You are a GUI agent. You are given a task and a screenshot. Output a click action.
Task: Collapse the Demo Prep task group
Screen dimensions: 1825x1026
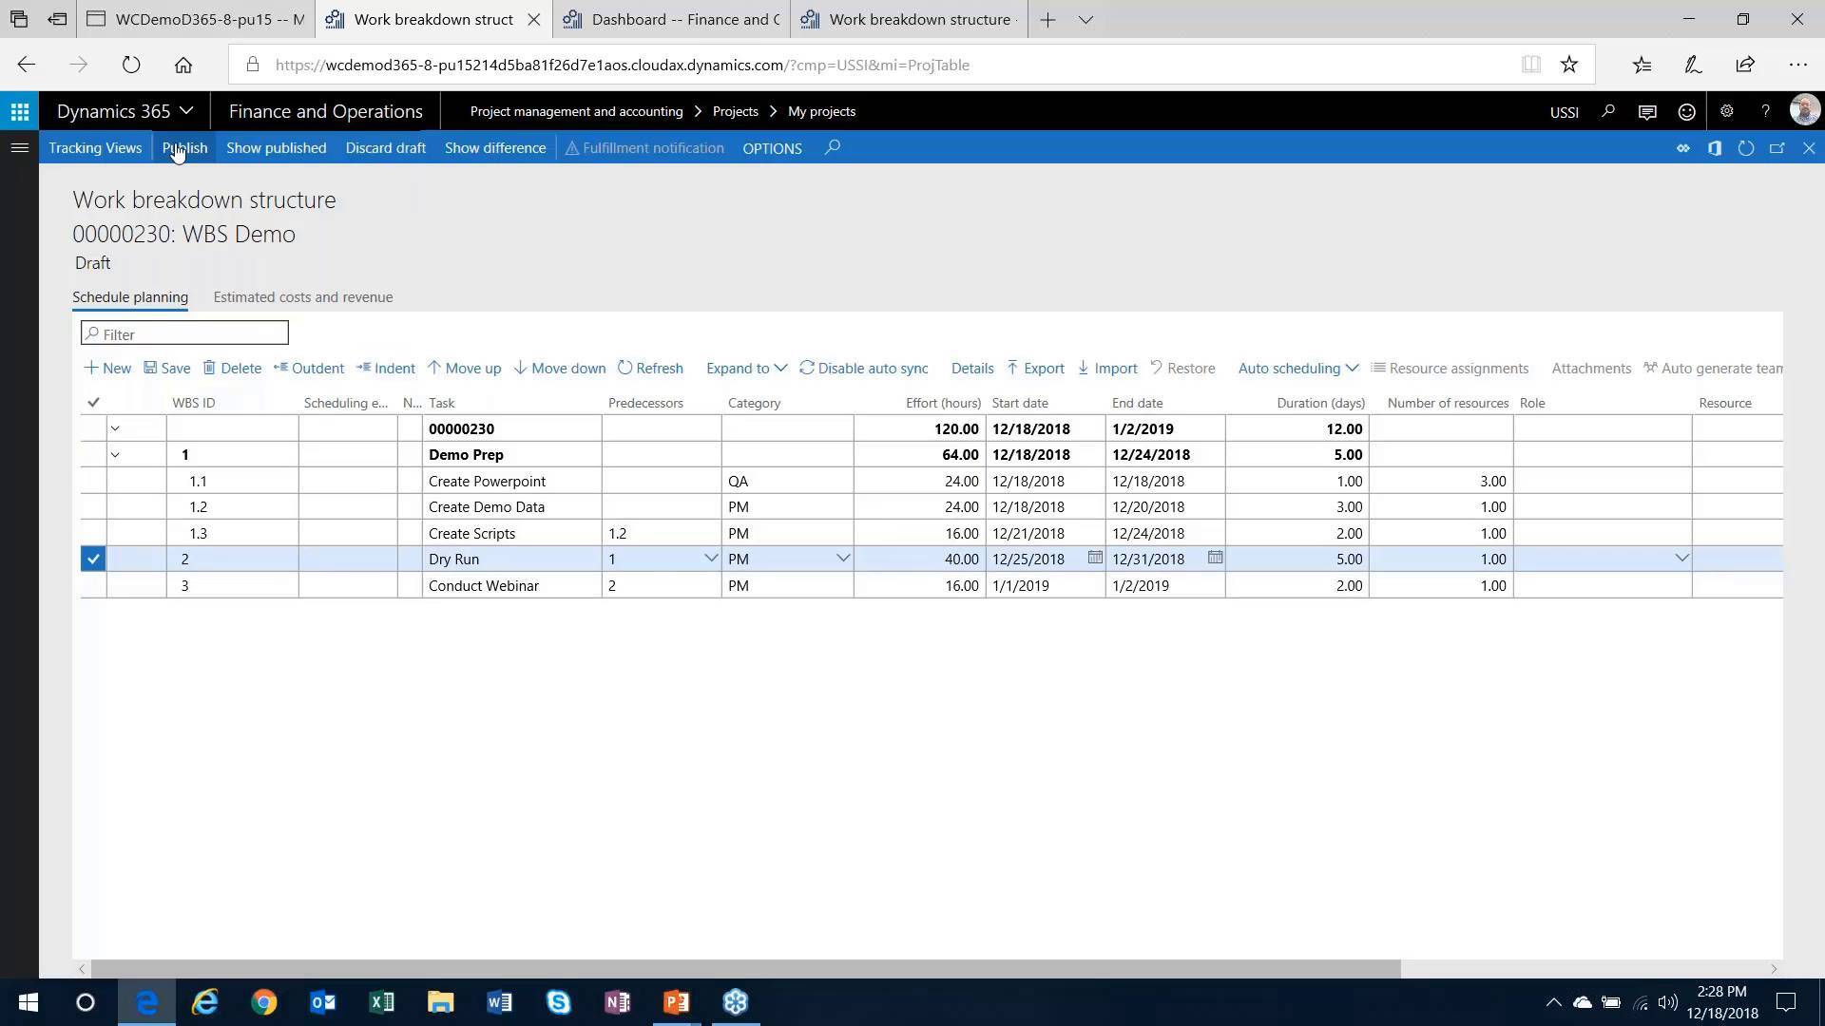(115, 454)
